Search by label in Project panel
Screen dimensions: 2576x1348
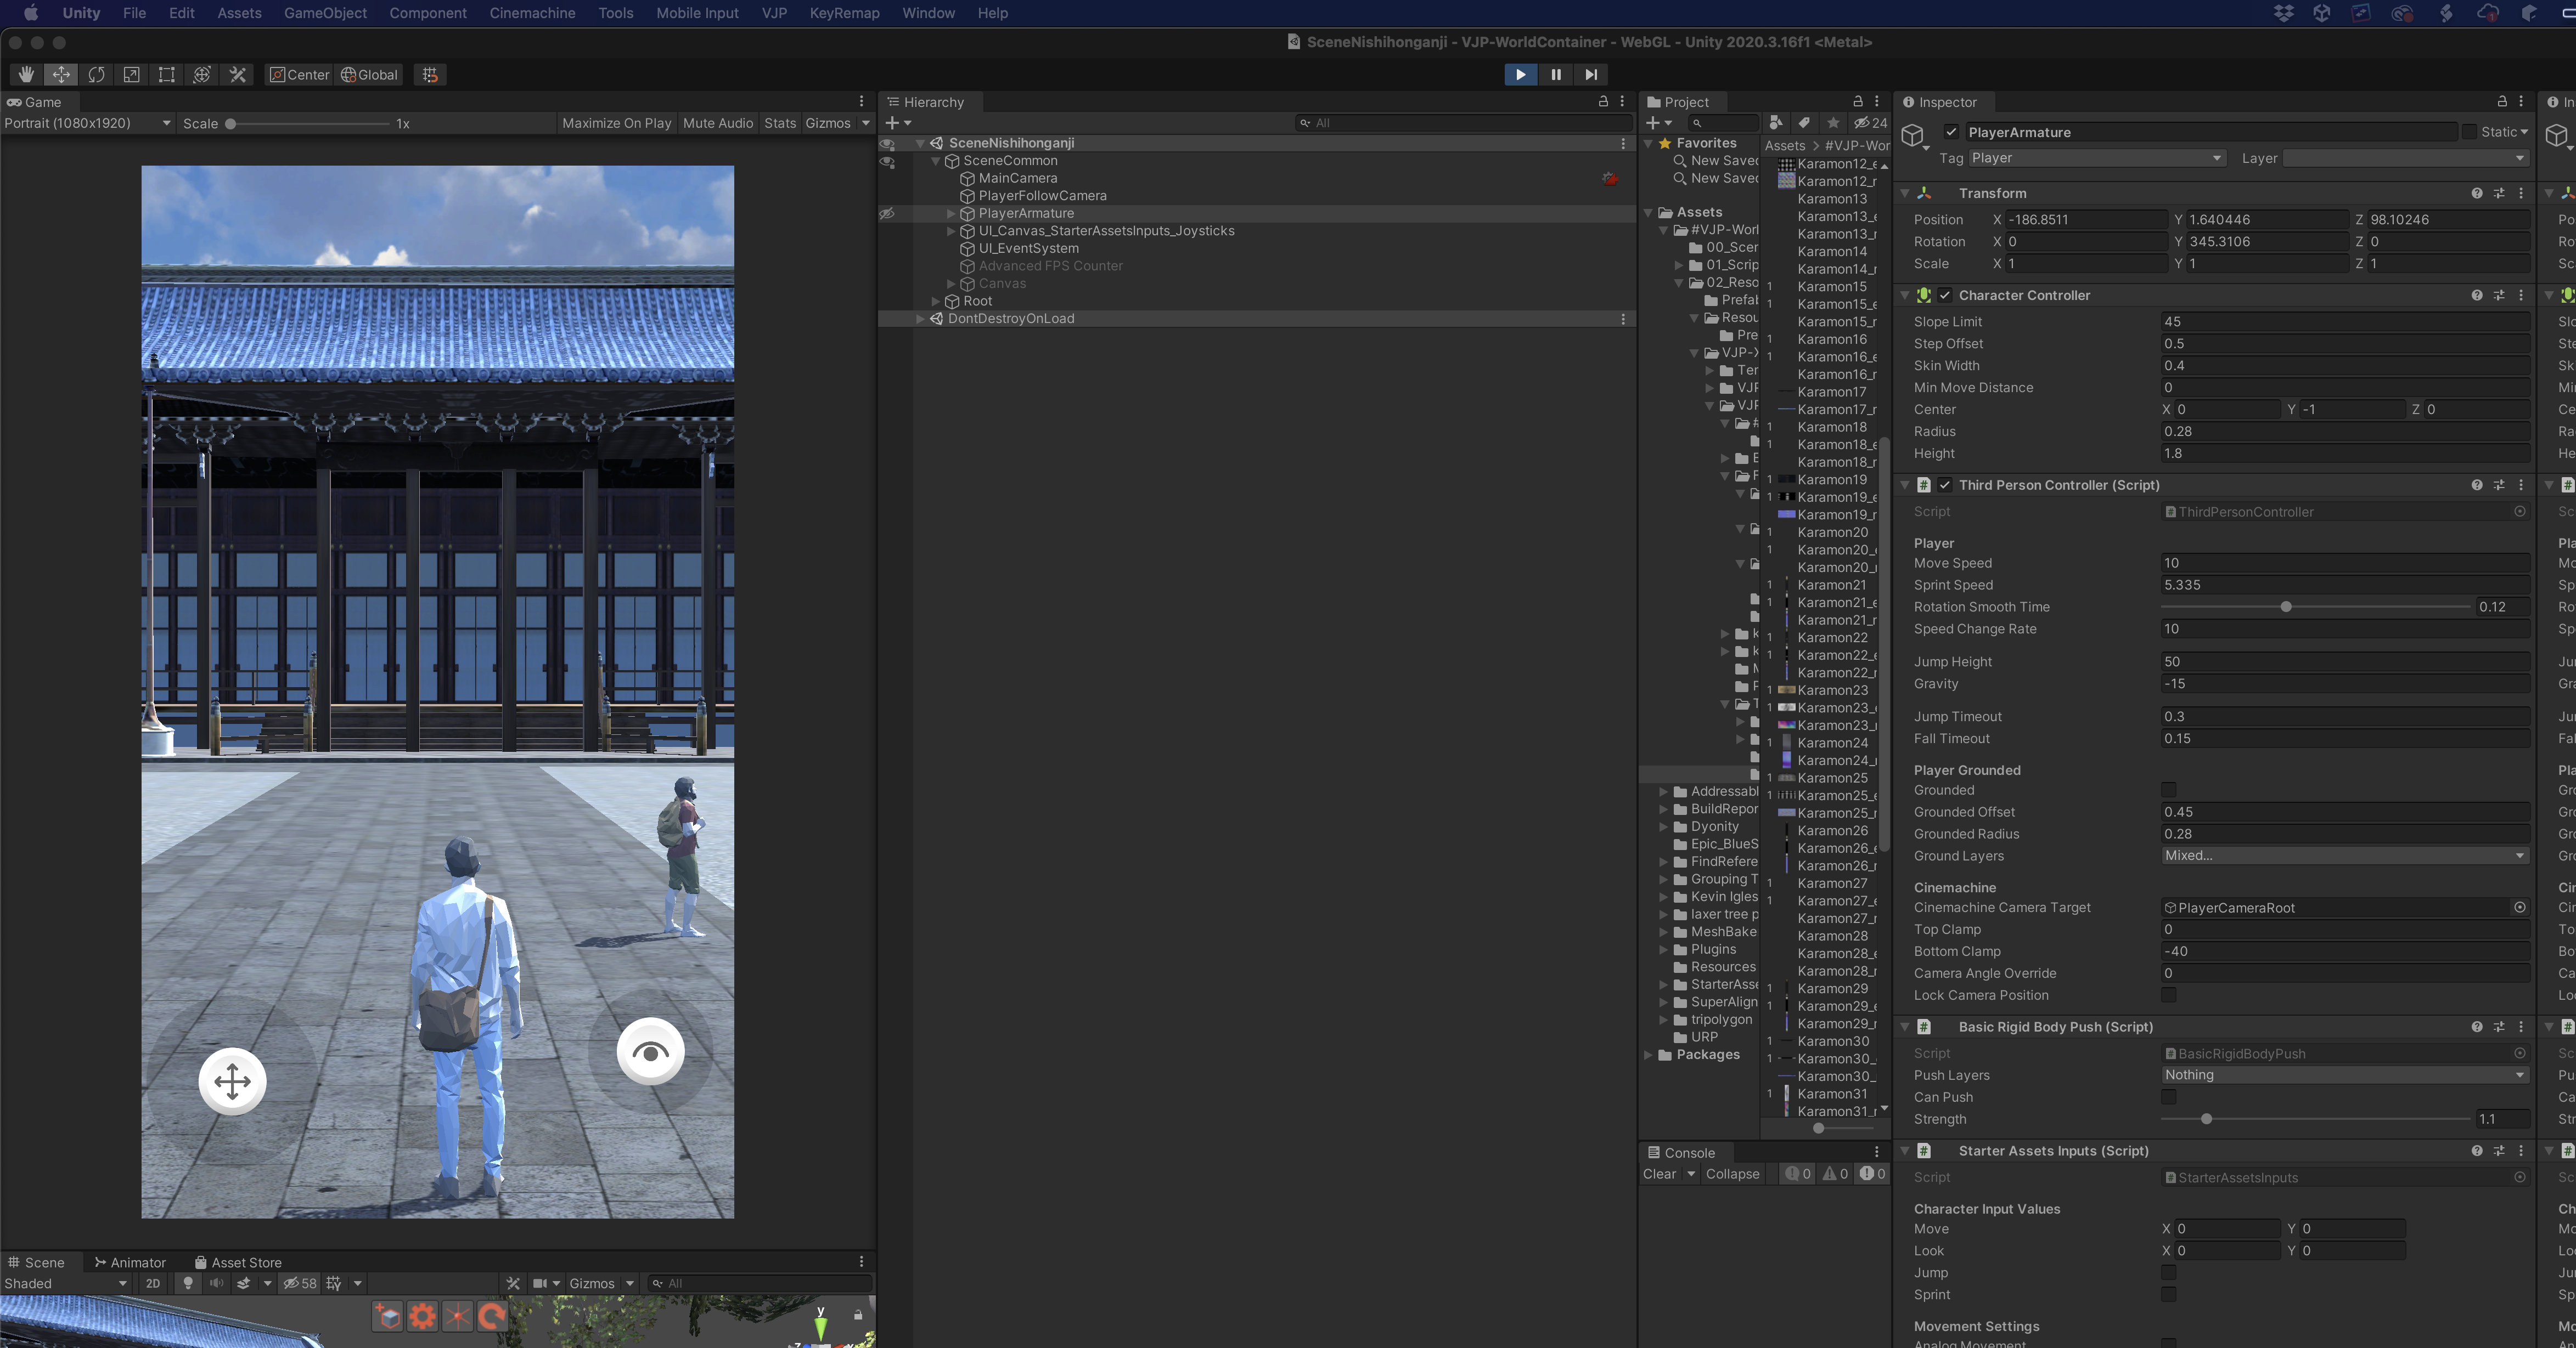coord(1804,123)
